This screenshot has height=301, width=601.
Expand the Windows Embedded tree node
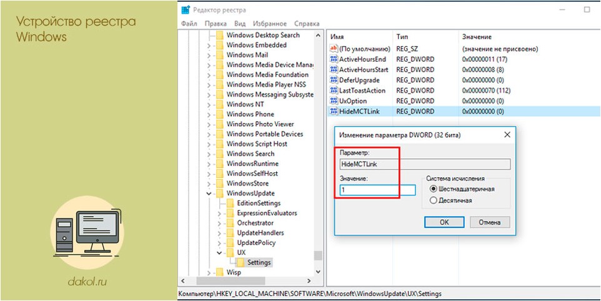point(209,46)
